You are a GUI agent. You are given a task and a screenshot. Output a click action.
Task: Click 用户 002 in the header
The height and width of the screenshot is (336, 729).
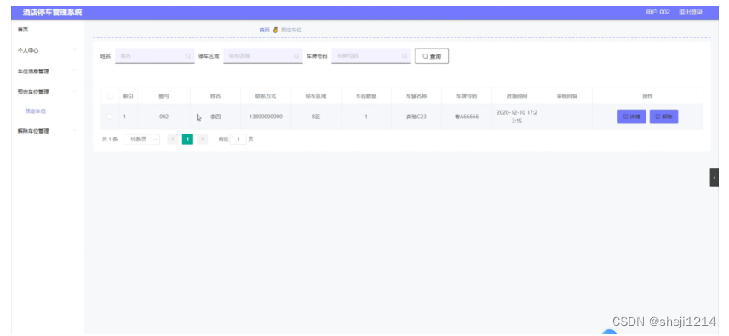click(657, 12)
